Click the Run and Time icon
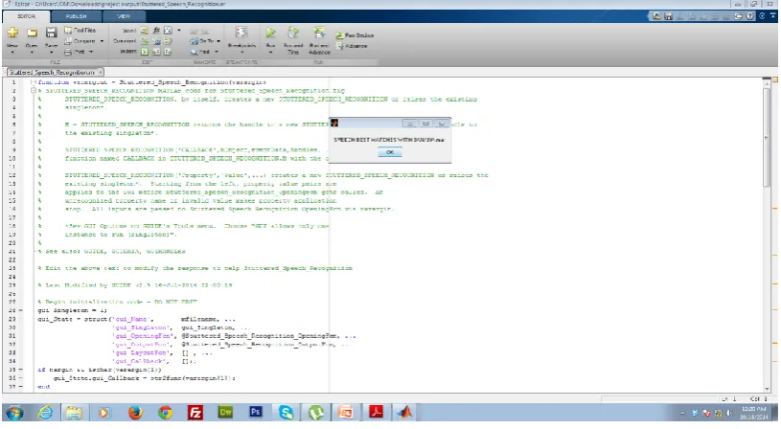 (293, 34)
